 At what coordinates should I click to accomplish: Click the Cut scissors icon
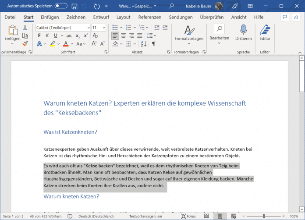tap(25, 28)
